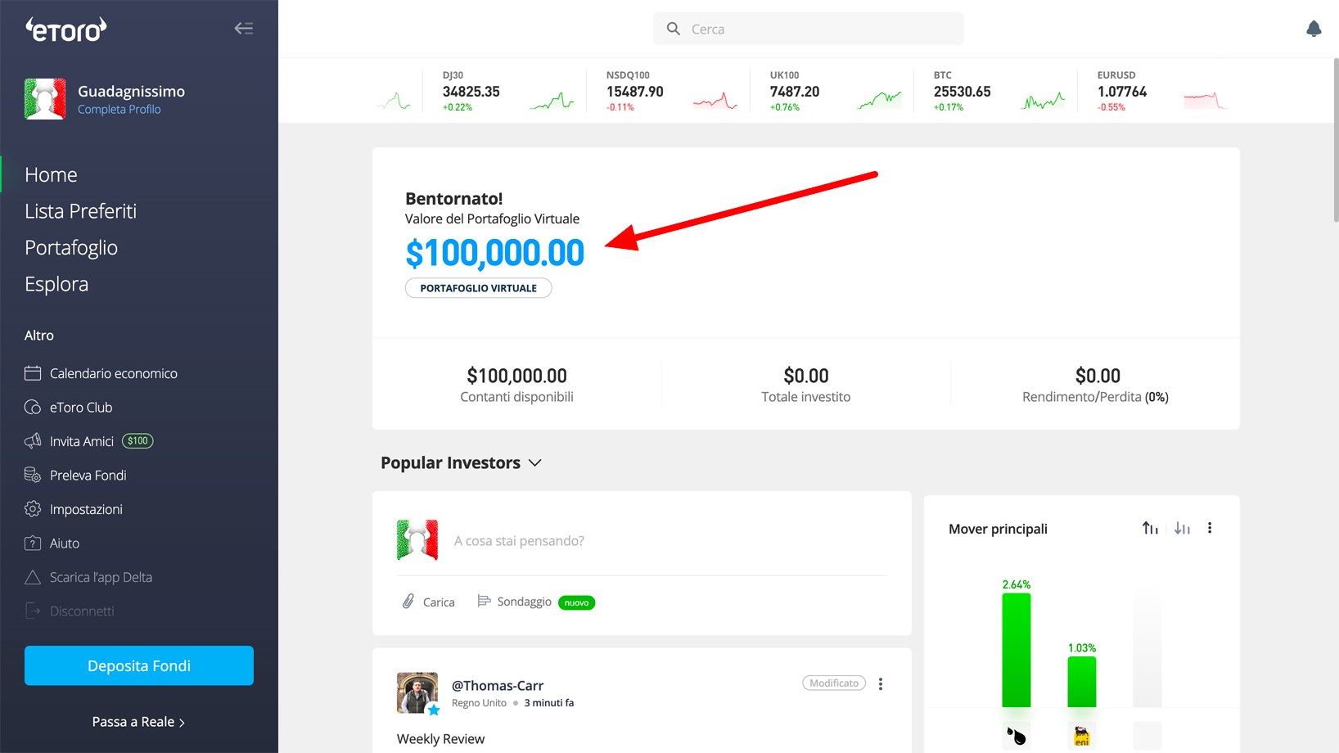Click the page vertical scrollbar
This screenshot has height=753, width=1339.
[1336, 139]
